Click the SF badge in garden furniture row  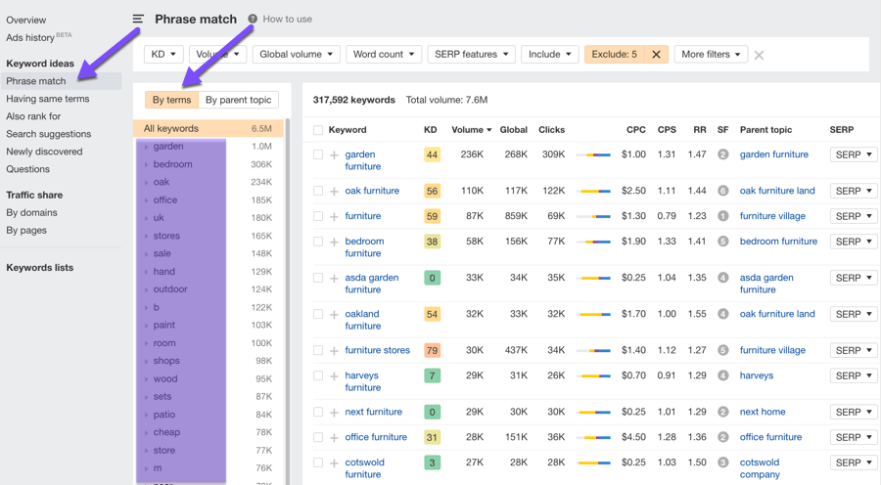tap(722, 154)
